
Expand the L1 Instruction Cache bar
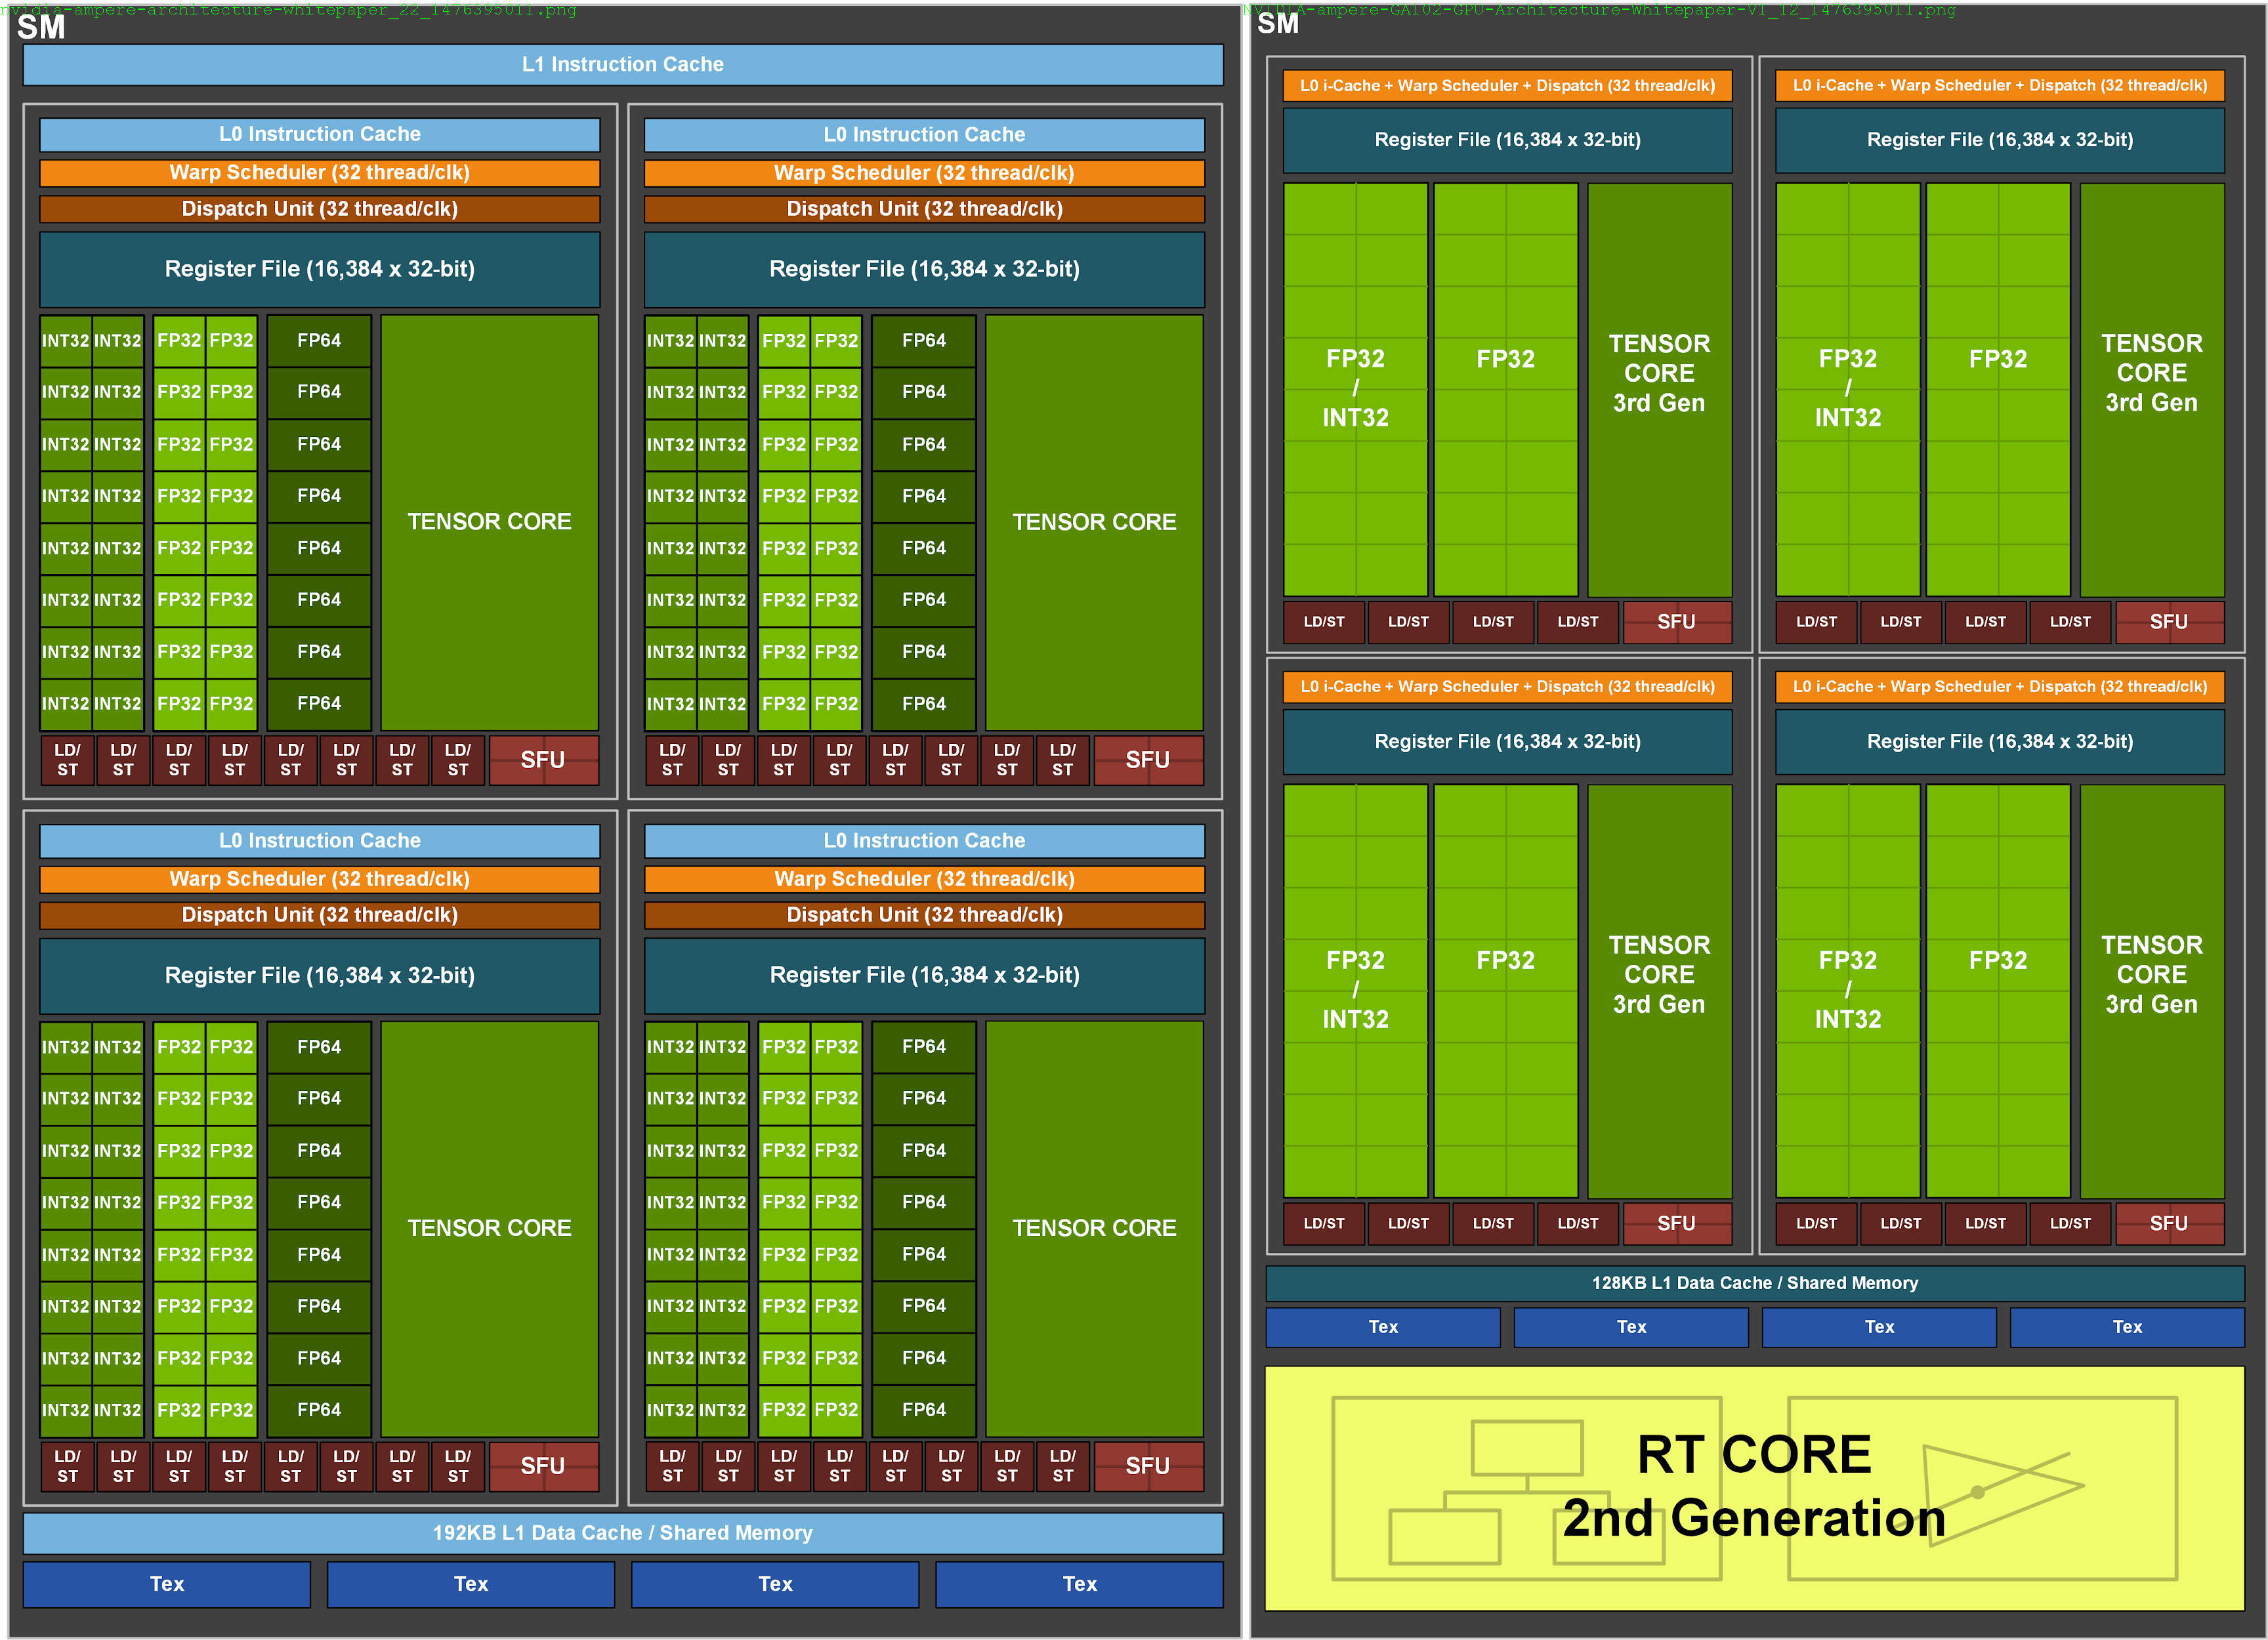point(622,64)
